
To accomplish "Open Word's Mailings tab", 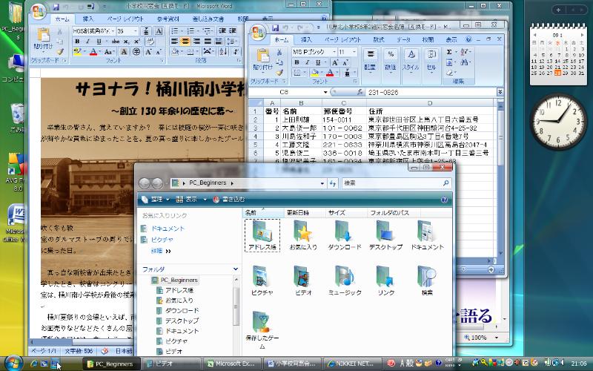I will pyautogui.click(x=208, y=19).
